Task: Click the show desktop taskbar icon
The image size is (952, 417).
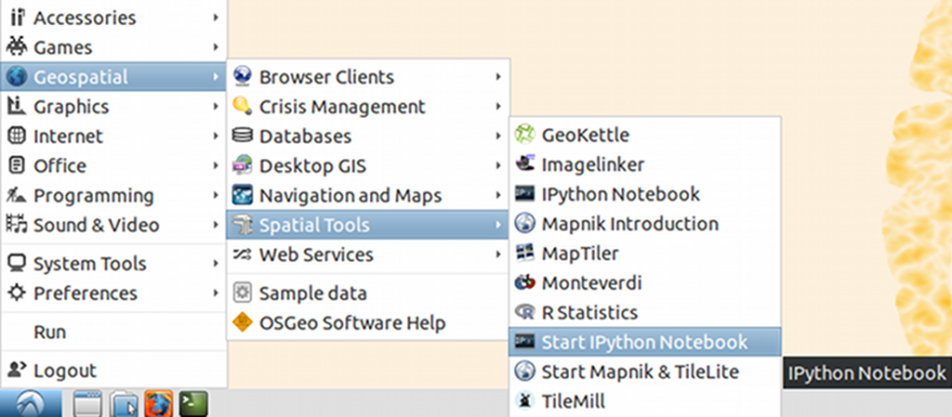Action: 88,404
